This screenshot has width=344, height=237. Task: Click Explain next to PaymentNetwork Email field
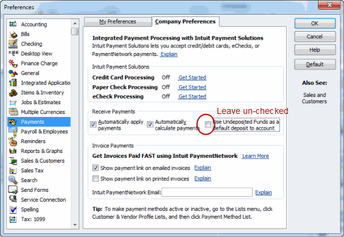(264, 193)
